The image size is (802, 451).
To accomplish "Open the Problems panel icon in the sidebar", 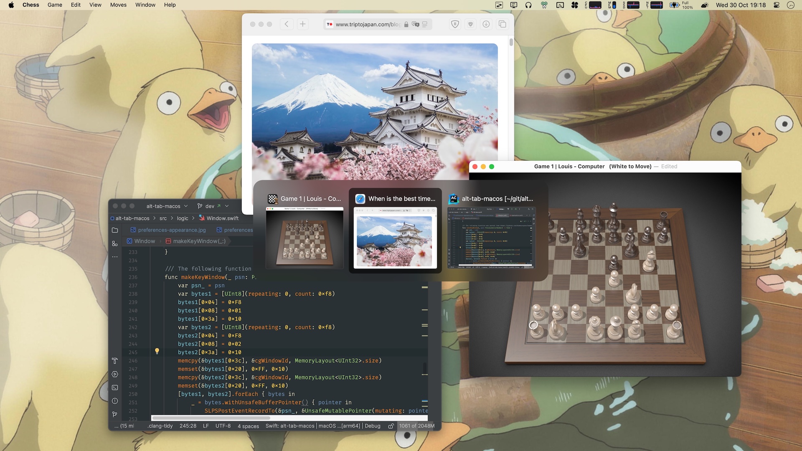I will coord(115,402).
